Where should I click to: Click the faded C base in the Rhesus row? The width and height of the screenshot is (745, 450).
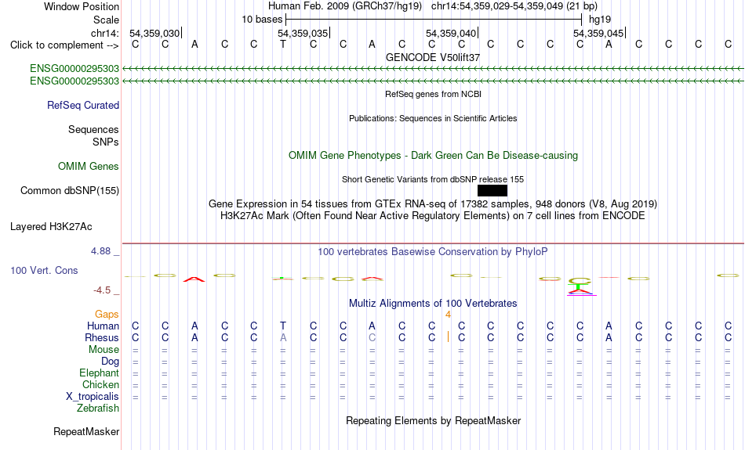coord(372,337)
